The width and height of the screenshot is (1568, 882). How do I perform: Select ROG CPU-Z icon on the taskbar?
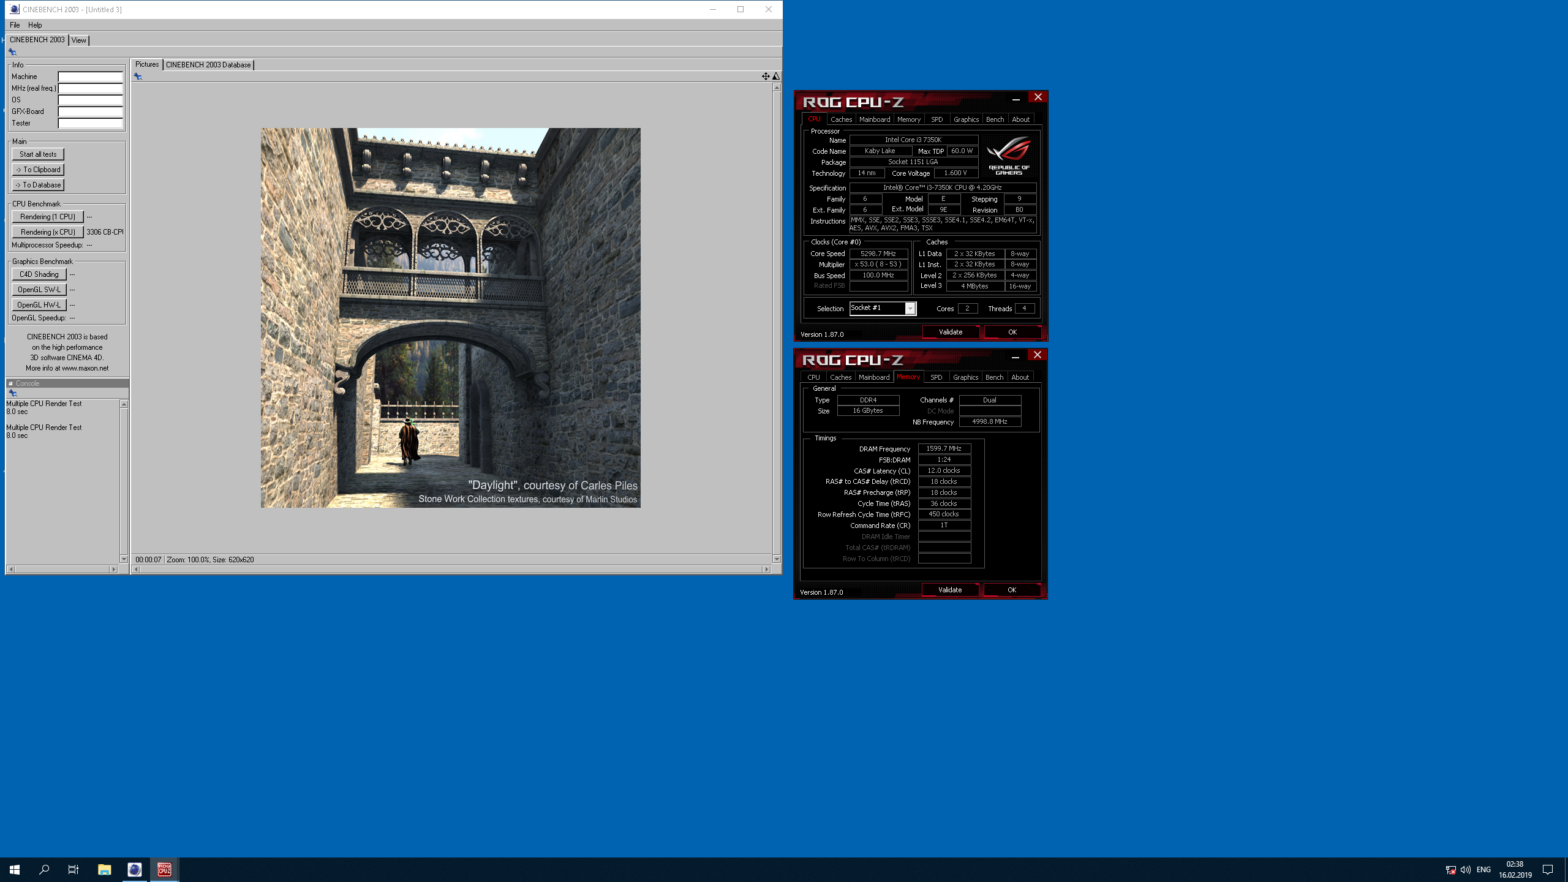tap(165, 870)
